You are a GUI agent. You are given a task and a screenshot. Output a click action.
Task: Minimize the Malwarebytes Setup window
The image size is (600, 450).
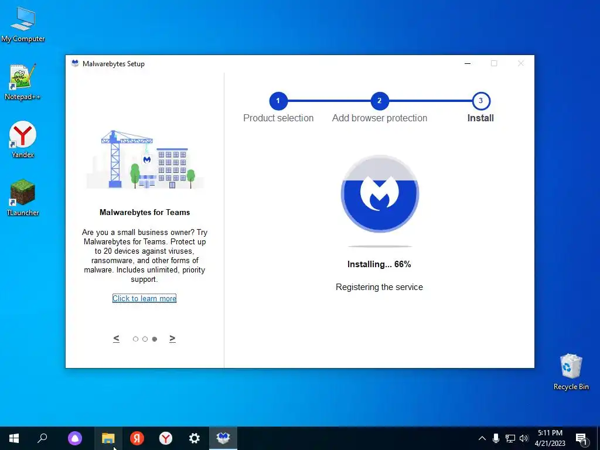click(x=468, y=63)
